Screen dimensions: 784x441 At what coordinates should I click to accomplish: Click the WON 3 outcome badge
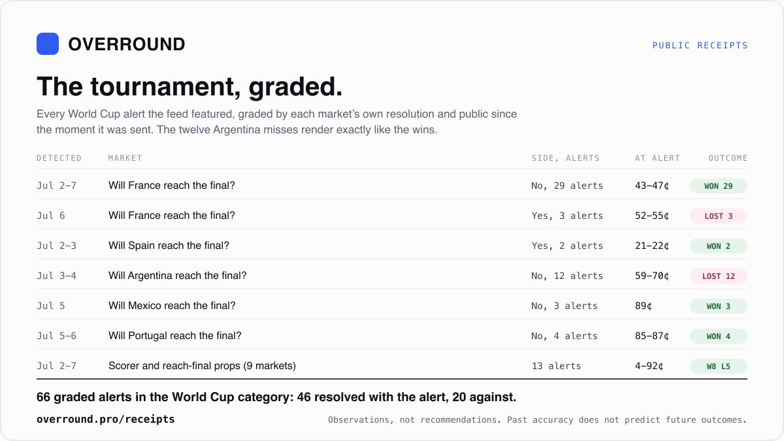(x=718, y=306)
